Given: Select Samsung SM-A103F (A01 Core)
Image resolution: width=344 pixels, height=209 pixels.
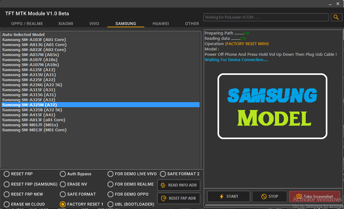Looking at the screenshot, I should (x=100, y=40).
